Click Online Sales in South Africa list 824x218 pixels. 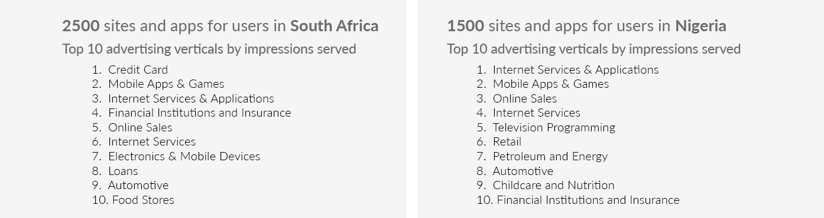(x=140, y=127)
